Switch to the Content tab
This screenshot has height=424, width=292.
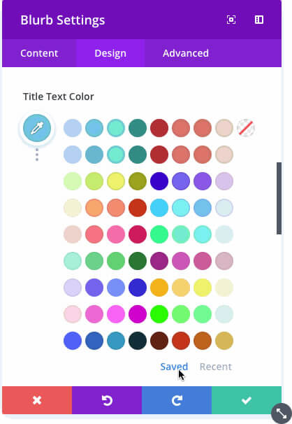pos(39,53)
